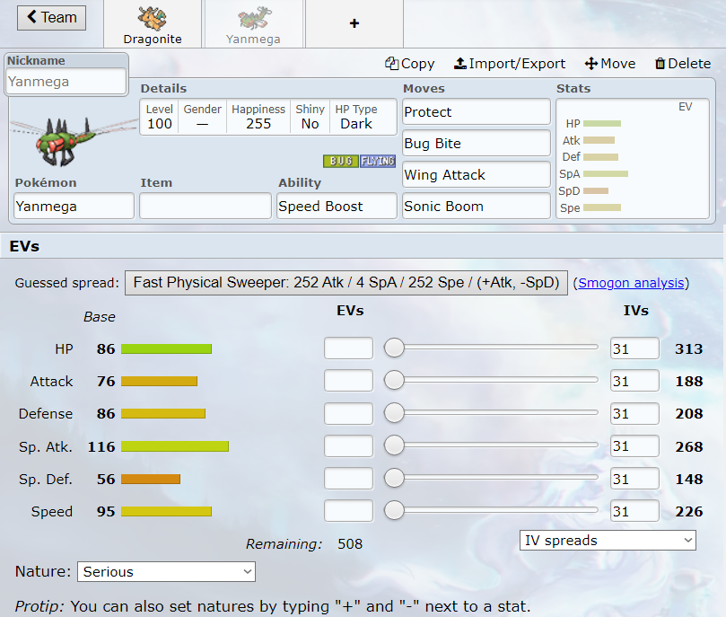Change the HP Type Dark setting
Viewport: 726px width, 617px height.
tap(356, 117)
